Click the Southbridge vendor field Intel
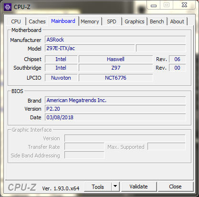Image resolution: width=199 pixels, height=197 pixels. tap(61, 68)
